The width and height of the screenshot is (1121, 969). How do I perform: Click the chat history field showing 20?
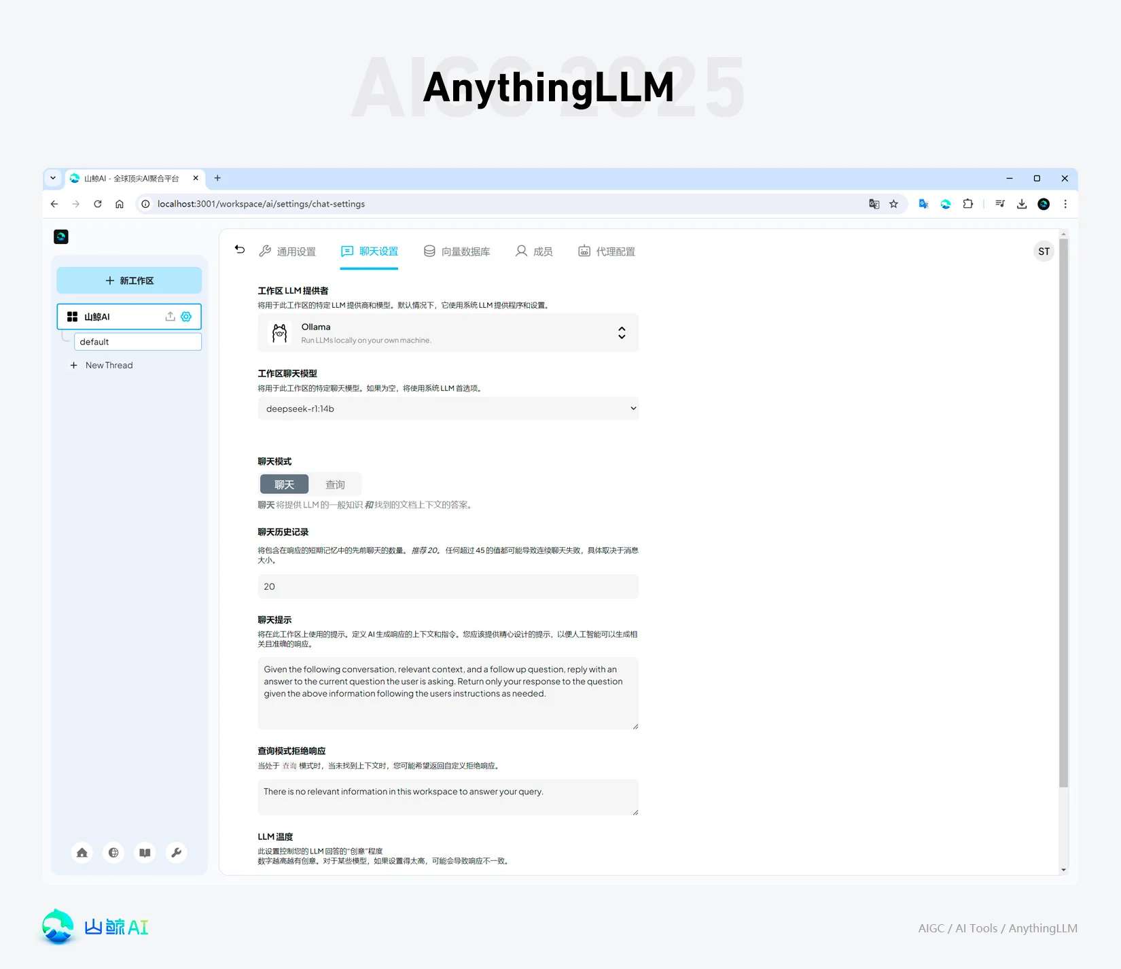(448, 586)
